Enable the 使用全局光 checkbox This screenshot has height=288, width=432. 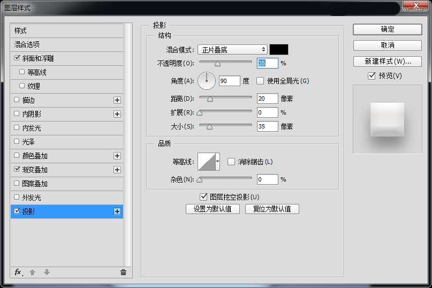click(x=260, y=81)
